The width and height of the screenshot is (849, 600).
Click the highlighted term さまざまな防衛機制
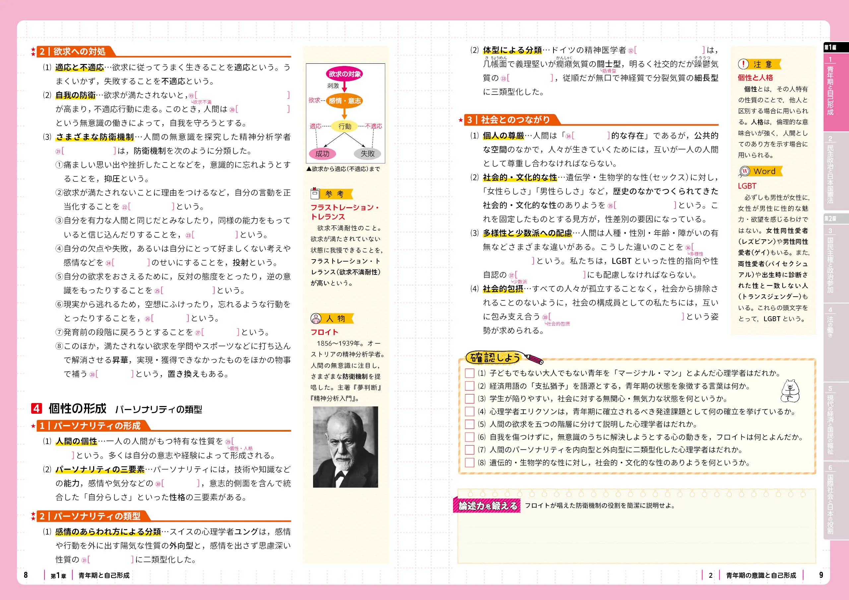tap(95, 137)
